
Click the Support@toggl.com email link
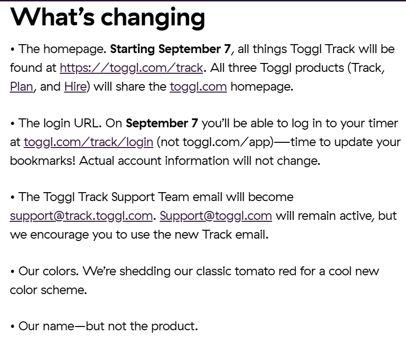click(216, 216)
